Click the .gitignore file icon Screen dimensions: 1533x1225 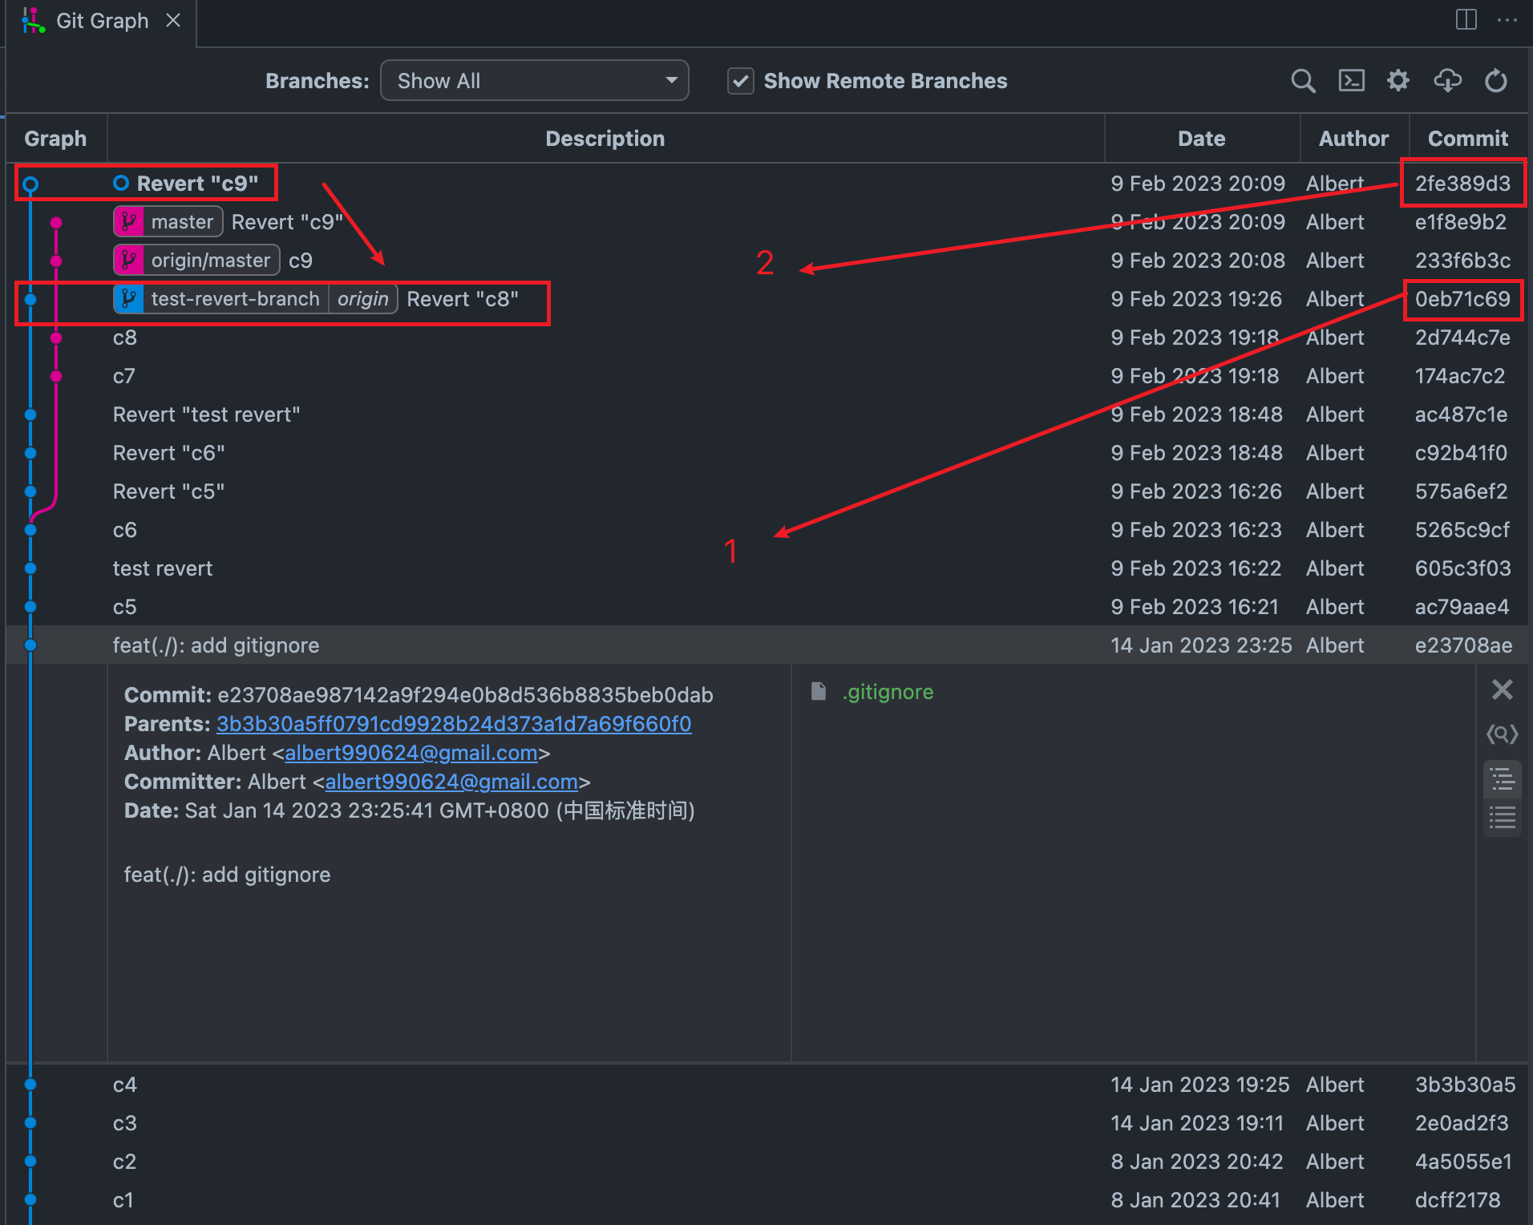[819, 691]
